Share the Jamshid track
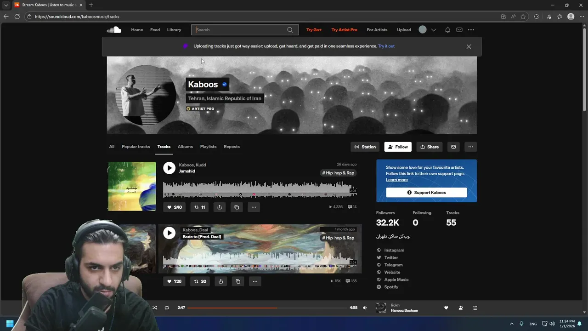 tap(220, 207)
